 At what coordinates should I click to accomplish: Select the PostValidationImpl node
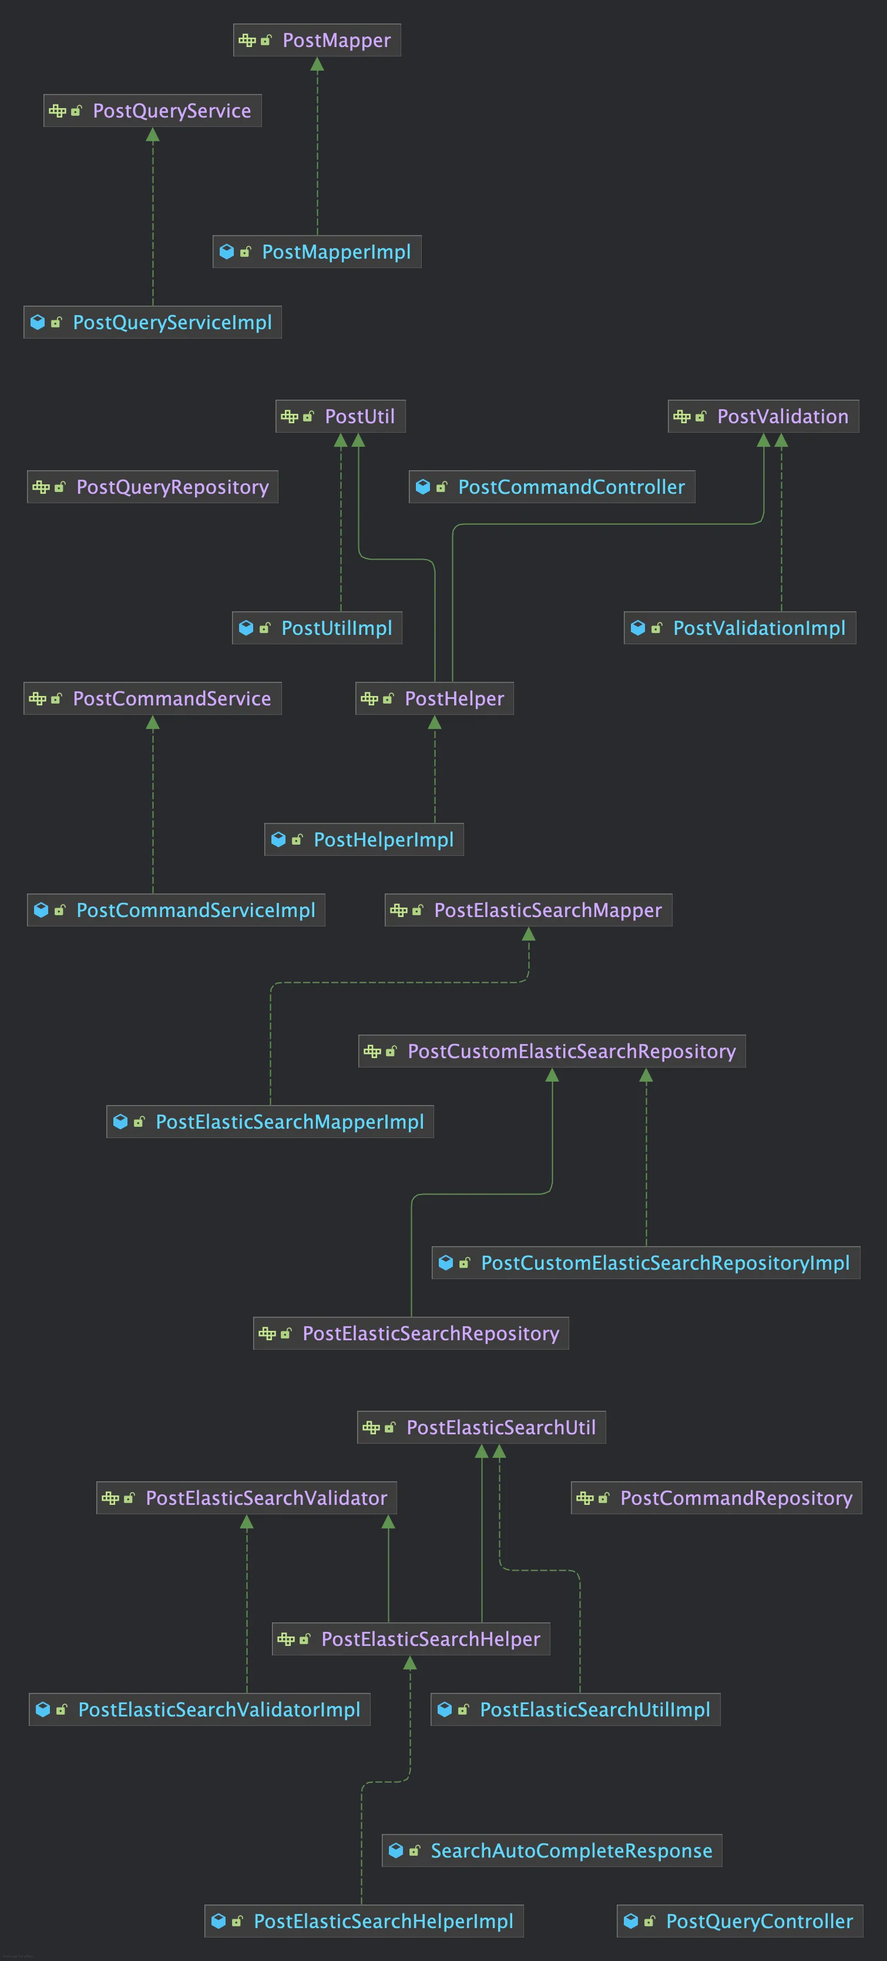point(740,628)
